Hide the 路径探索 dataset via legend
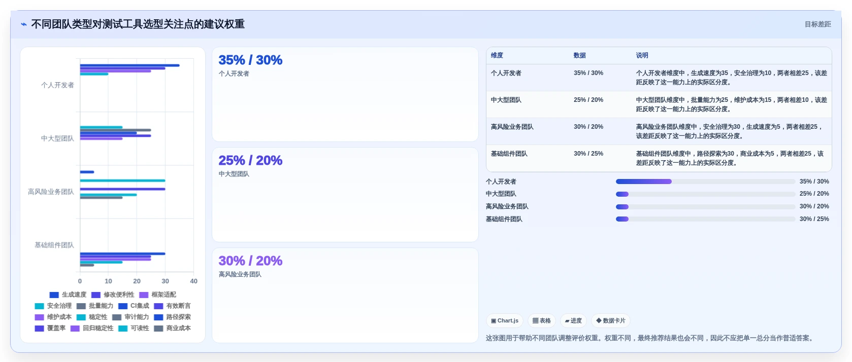This screenshot has height=362, width=852. 172,317
